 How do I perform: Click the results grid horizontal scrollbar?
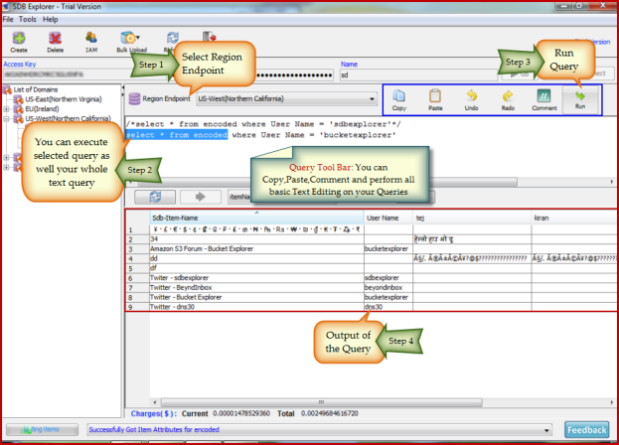321,402
